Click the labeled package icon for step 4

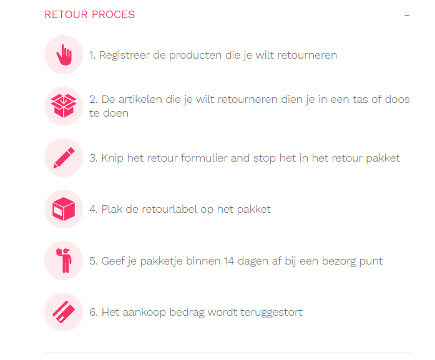click(64, 209)
